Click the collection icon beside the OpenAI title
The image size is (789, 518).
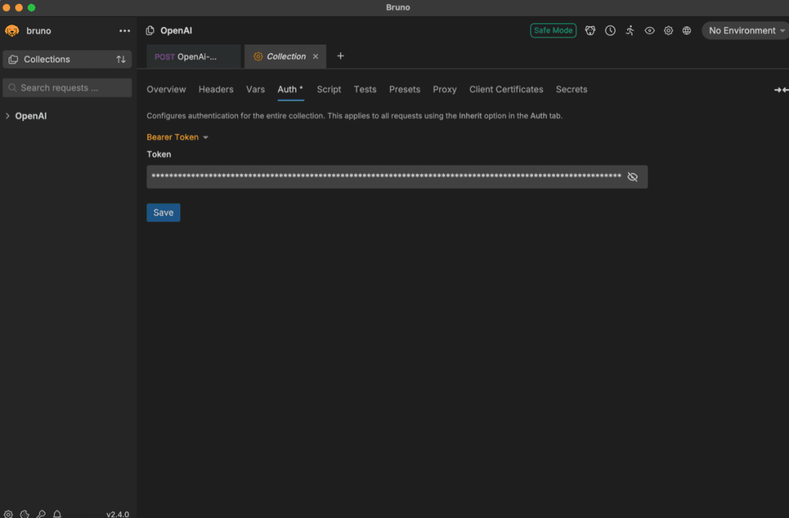[150, 31]
